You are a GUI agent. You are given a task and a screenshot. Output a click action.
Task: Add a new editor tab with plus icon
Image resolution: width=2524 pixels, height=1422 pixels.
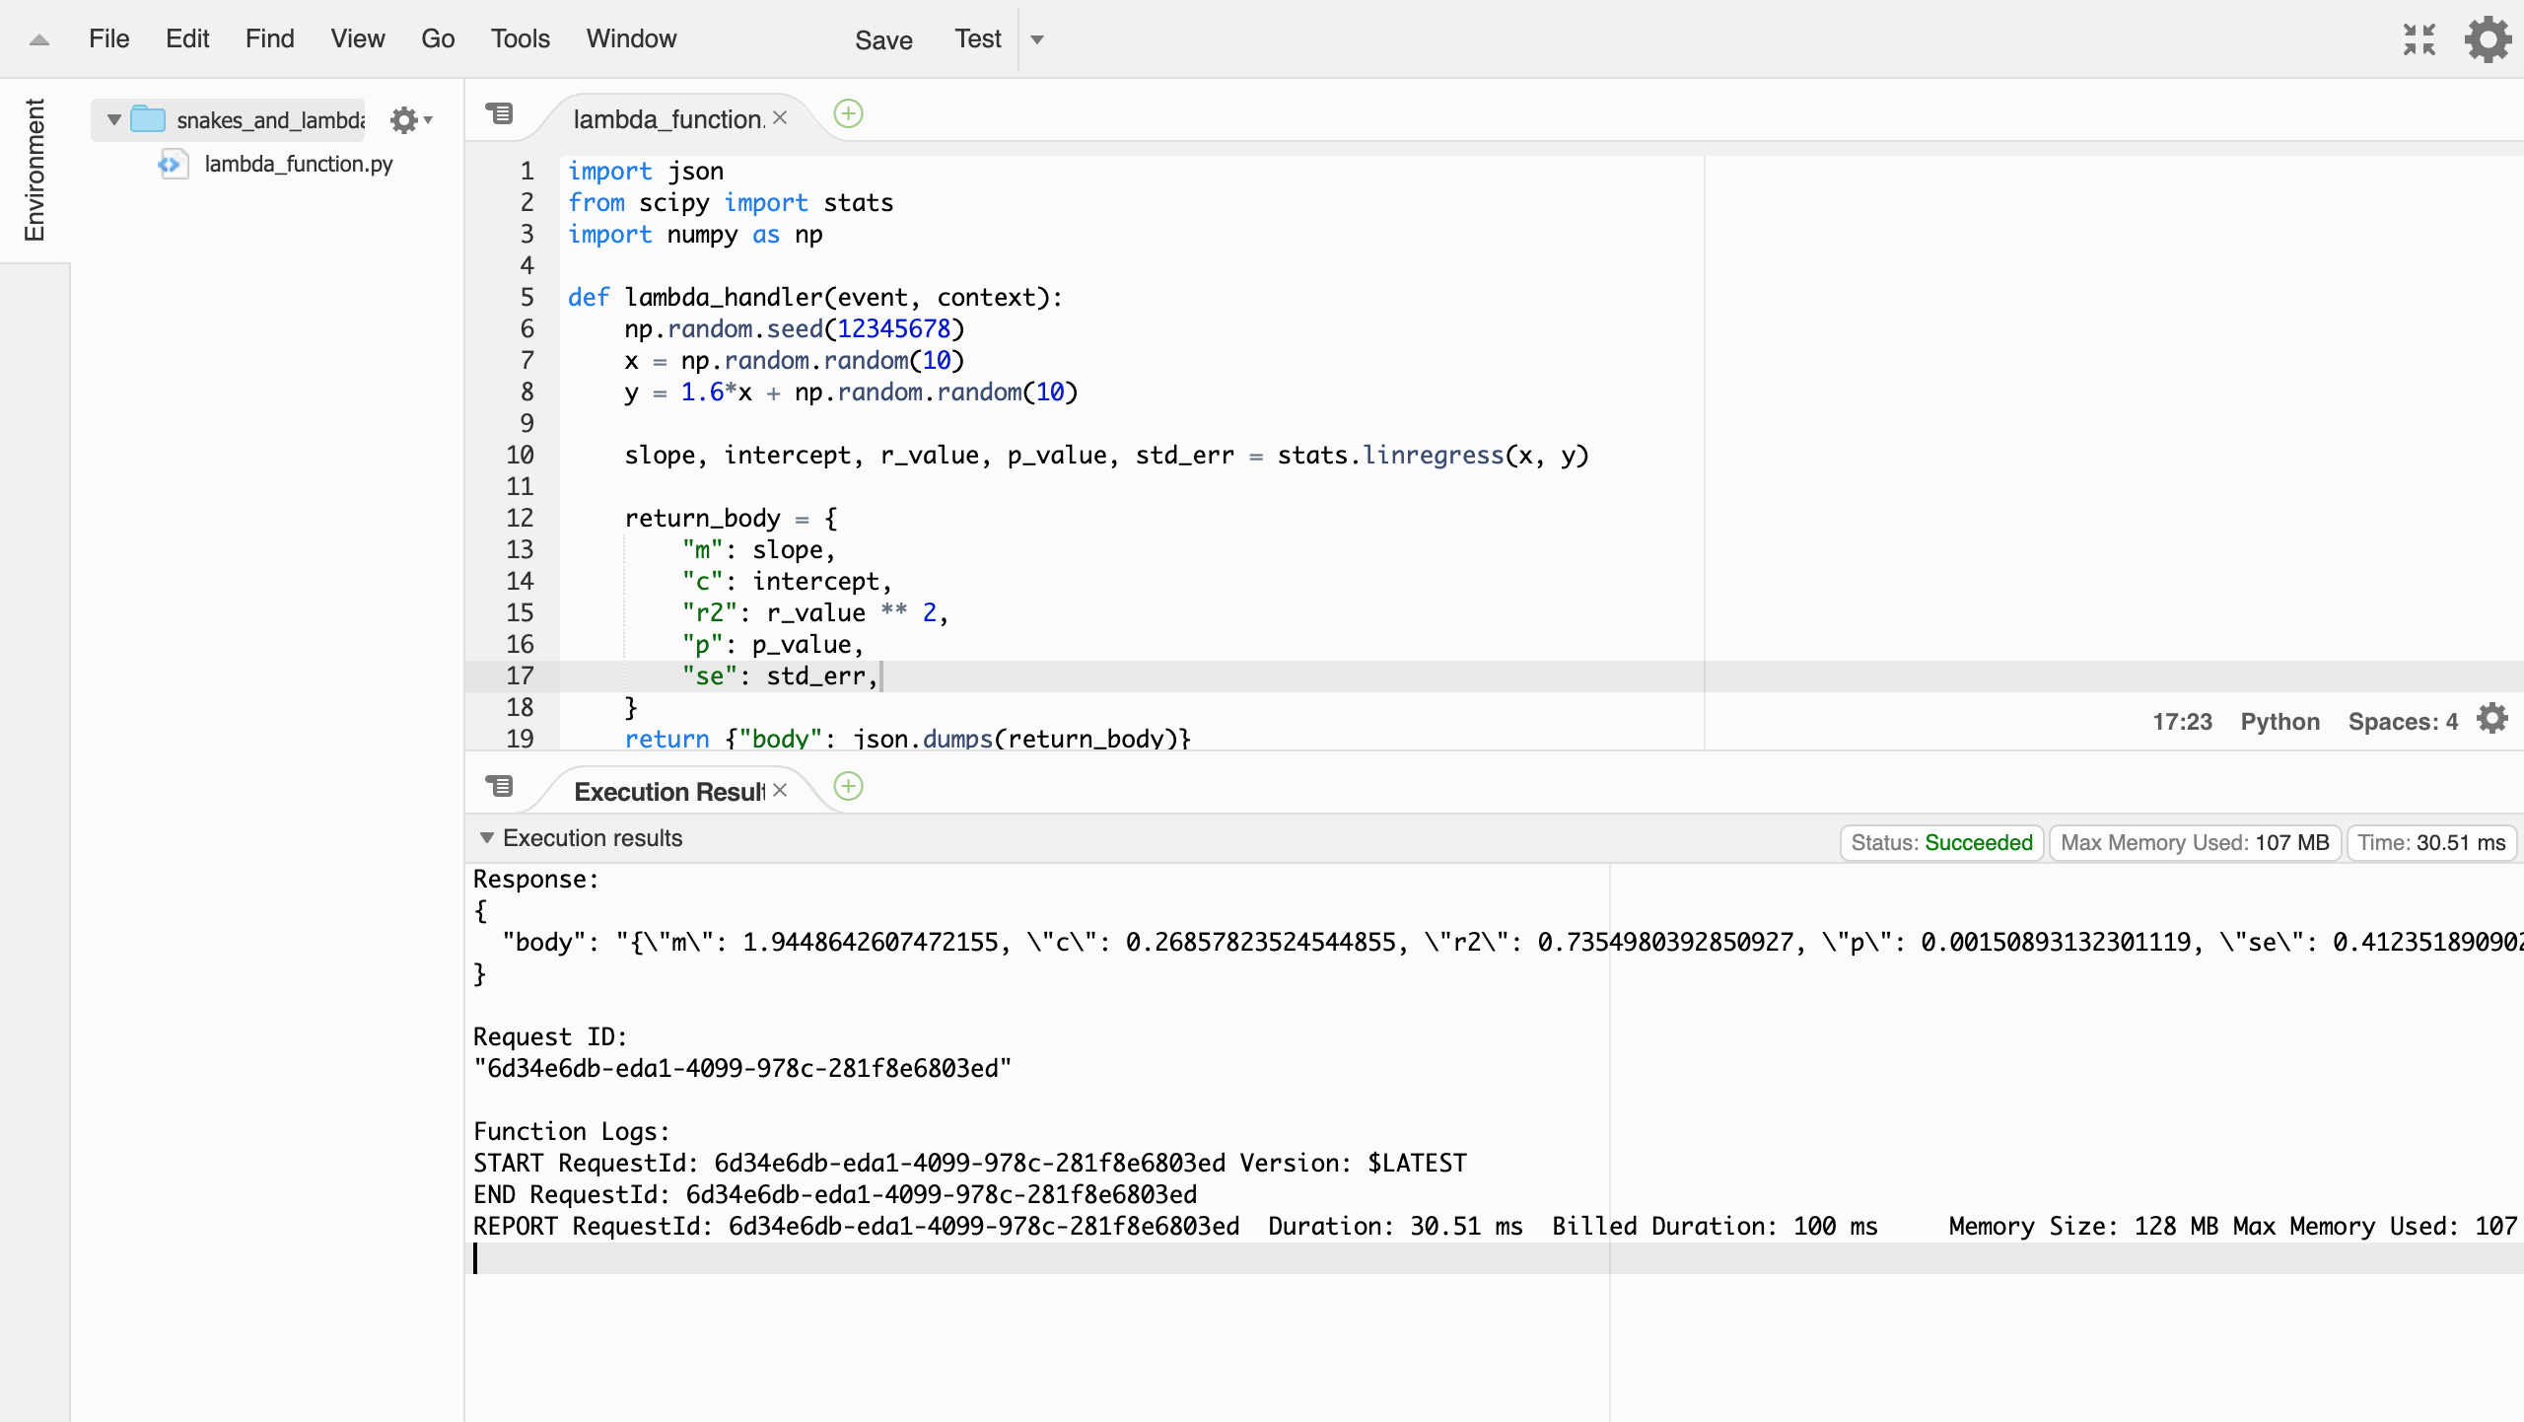coord(848,113)
